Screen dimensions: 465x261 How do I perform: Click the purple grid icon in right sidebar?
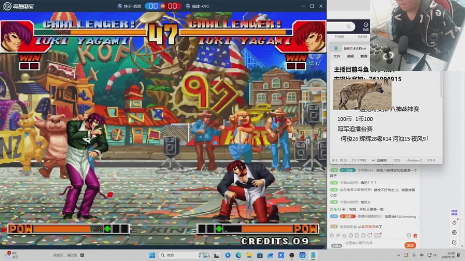pyautogui.click(x=454, y=212)
